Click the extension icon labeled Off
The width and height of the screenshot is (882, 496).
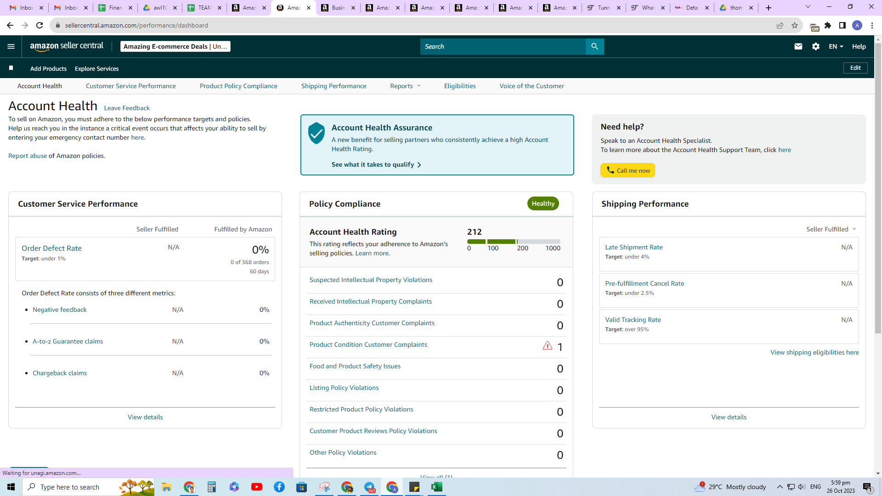pos(814,27)
